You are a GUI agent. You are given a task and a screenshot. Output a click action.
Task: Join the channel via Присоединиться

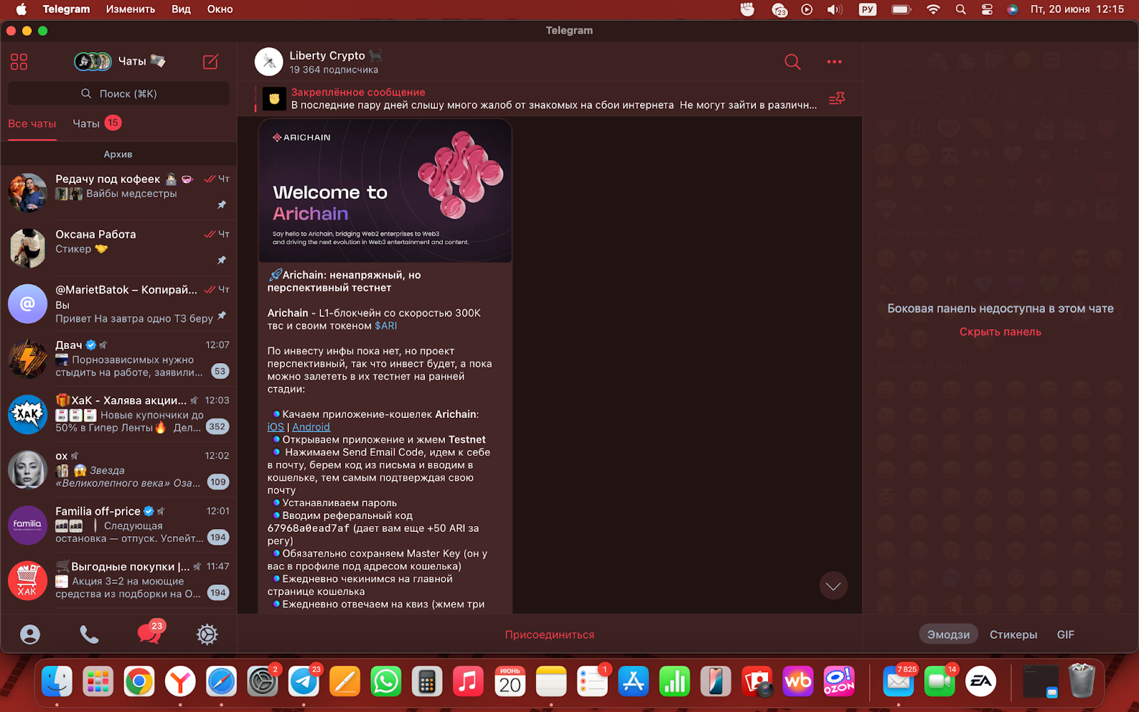point(550,634)
